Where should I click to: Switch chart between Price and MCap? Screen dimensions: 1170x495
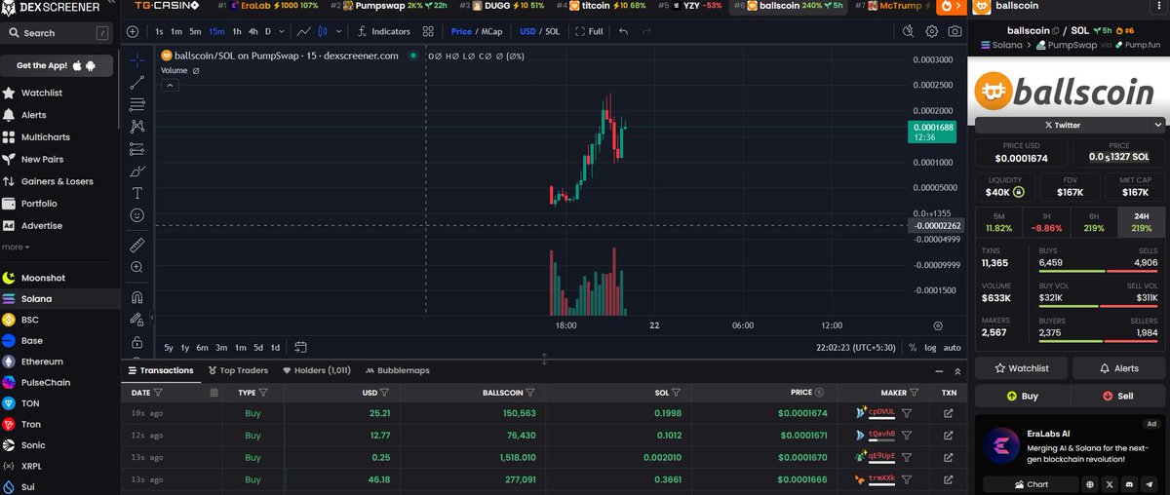coord(475,31)
